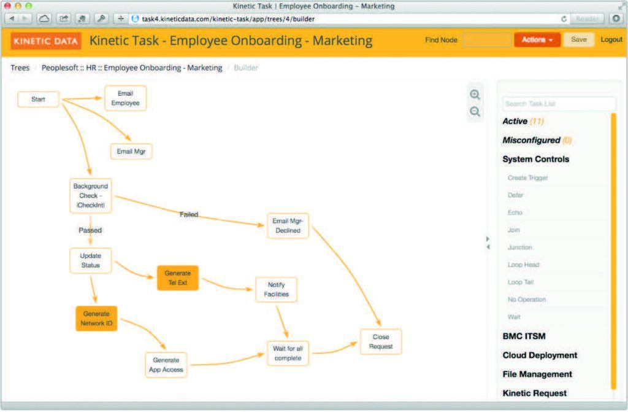Expand the BMC ITSM task category
The image size is (628, 412).
524,336
